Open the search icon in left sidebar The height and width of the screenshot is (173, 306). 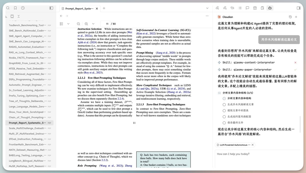click(8, 8)
